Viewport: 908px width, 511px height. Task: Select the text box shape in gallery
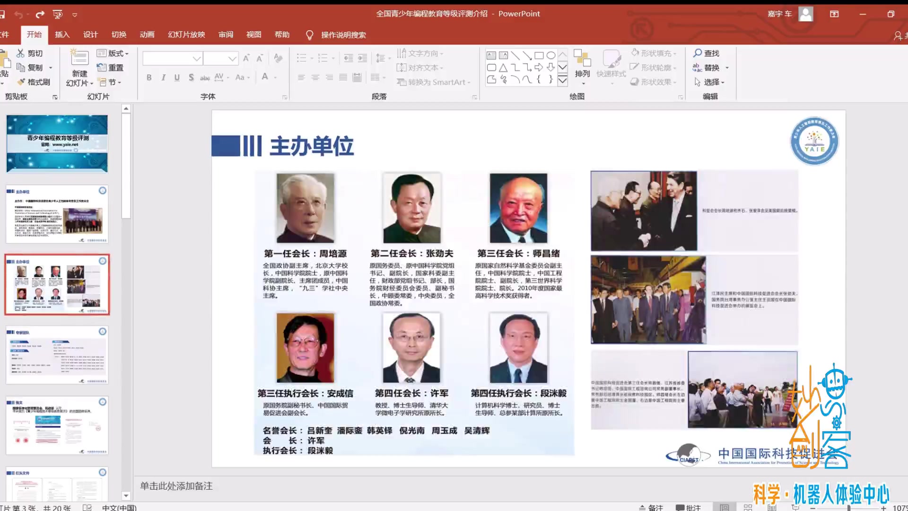coord(491,56)
